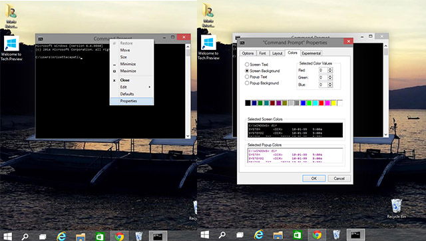Click the Selected Popup Colors preview box
The image size is (426, 241).
(x=295, y=155)
